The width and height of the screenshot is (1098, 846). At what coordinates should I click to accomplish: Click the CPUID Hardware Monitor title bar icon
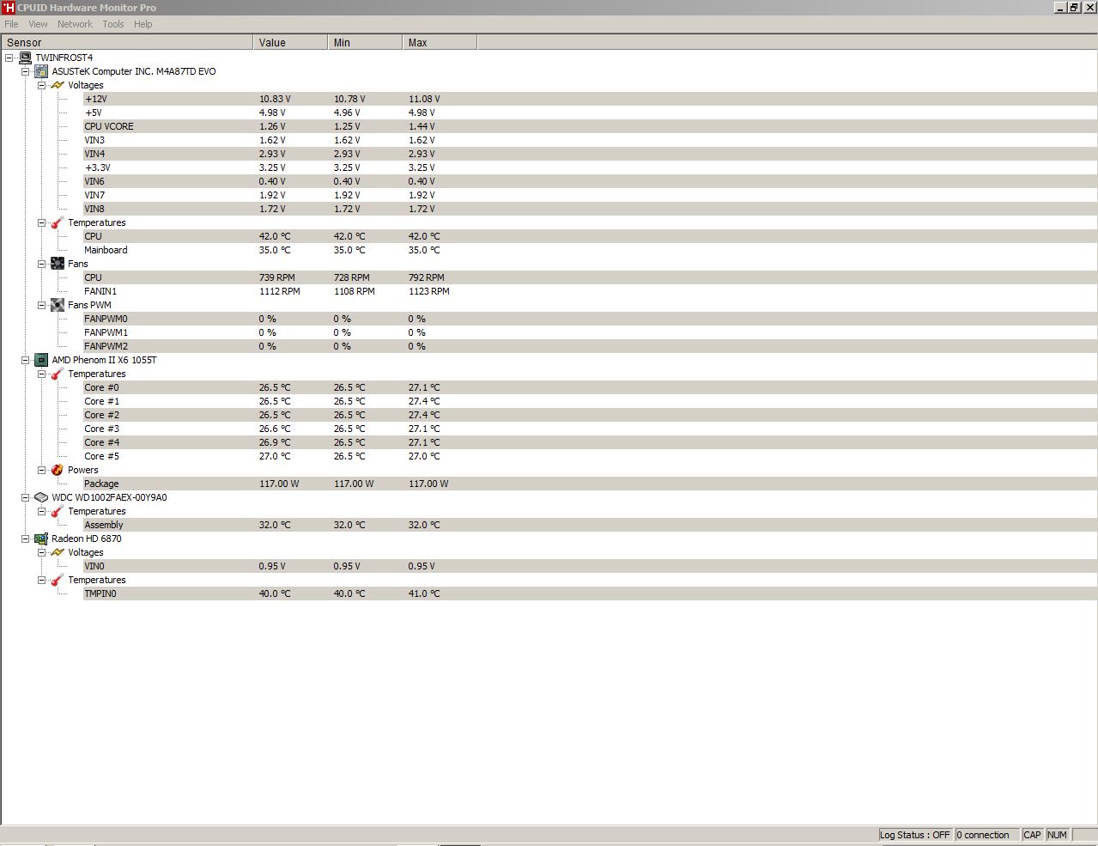tap(9, 8)
